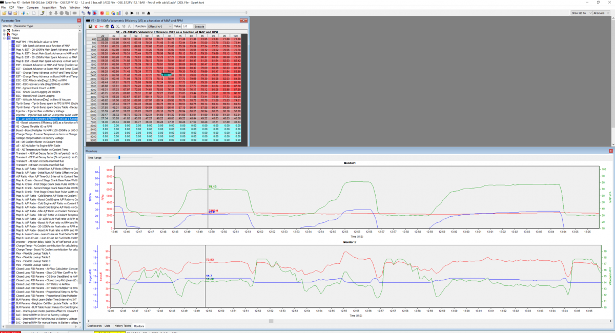615x333 pixels.
Task: Click the Save Bin toolbar icon
Action: (x=10, y=13)
